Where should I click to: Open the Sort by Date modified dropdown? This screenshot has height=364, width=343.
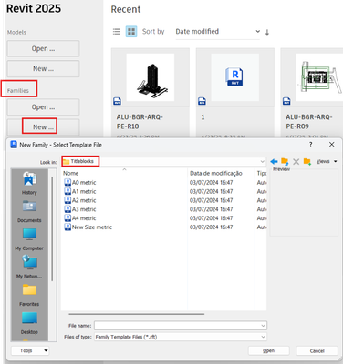[x=218, y=32]
